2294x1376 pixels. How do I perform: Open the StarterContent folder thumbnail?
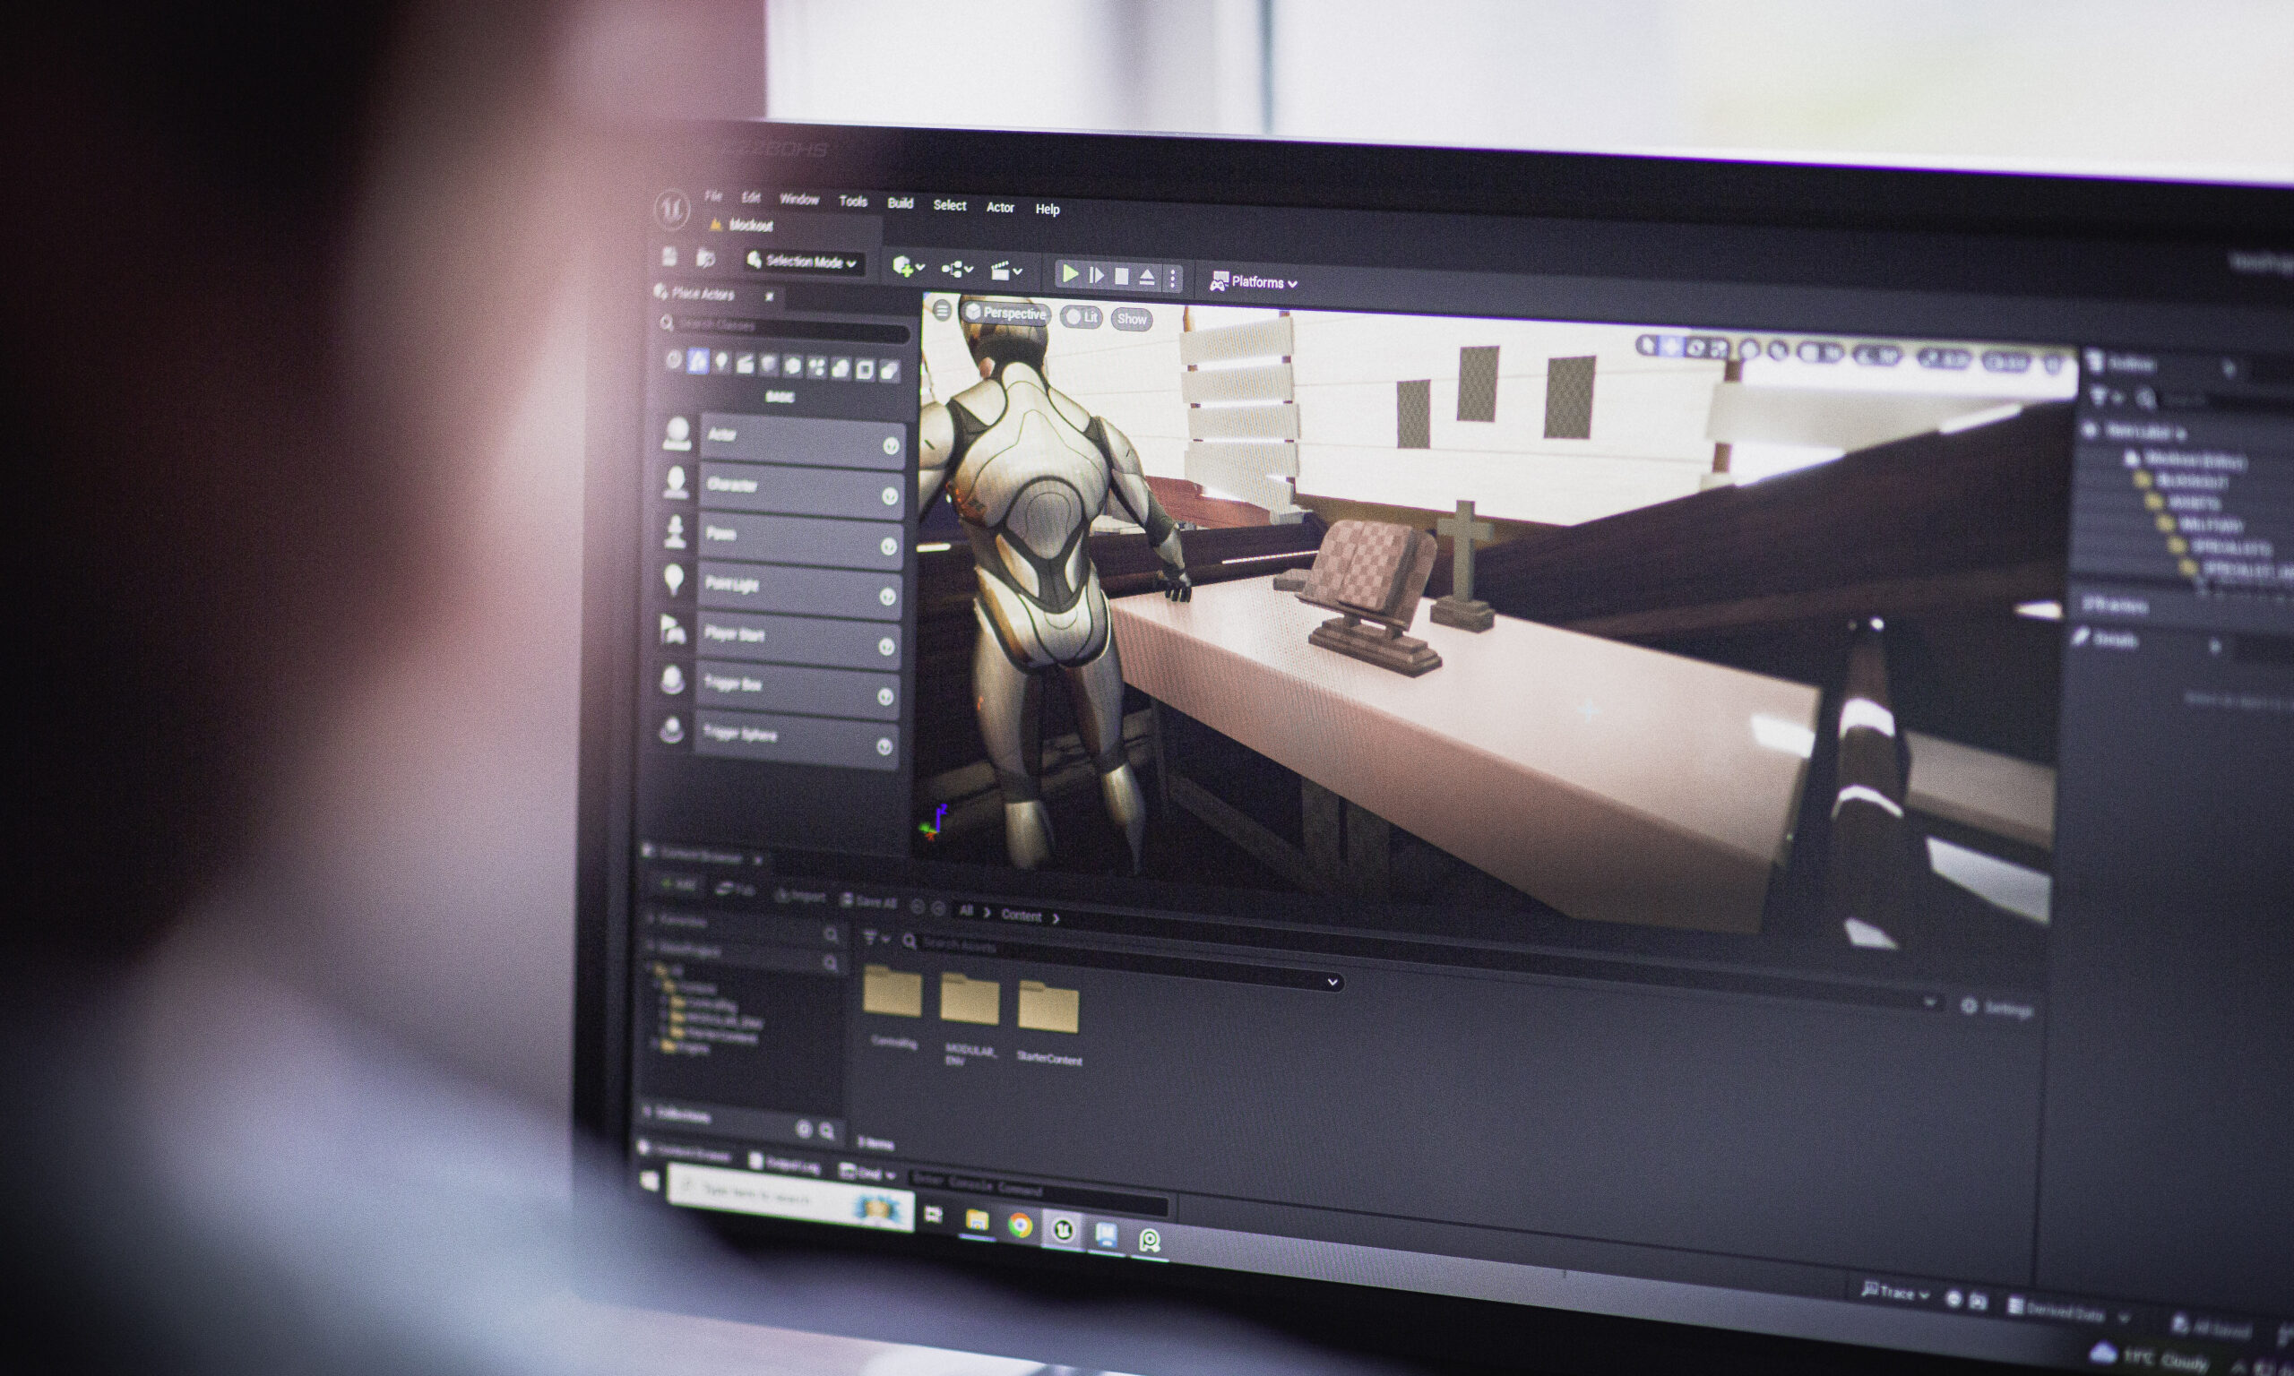click(x=1048, y=1008)
